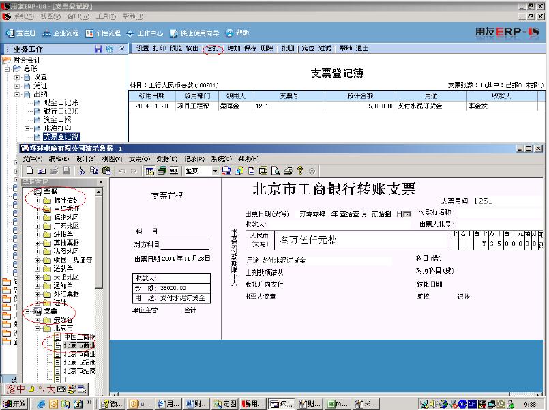549x410 pixels.
Task: Select the 支票登记簿 tree item
Action: pyautogui.click(x=61, y=137)
